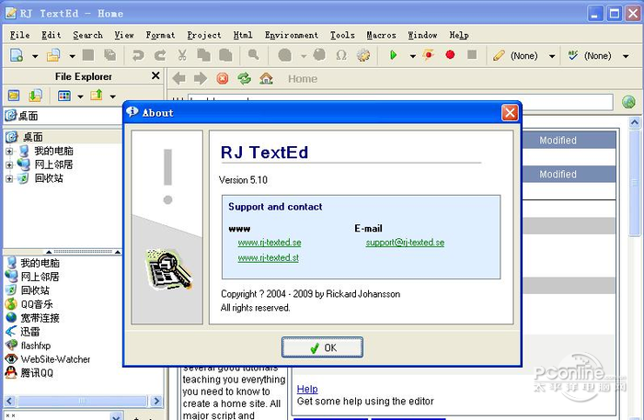The width and height of the screenshot is (644, 420).
Task: Click the Copy icon in toolbar
Action: (x=203, y=55)
